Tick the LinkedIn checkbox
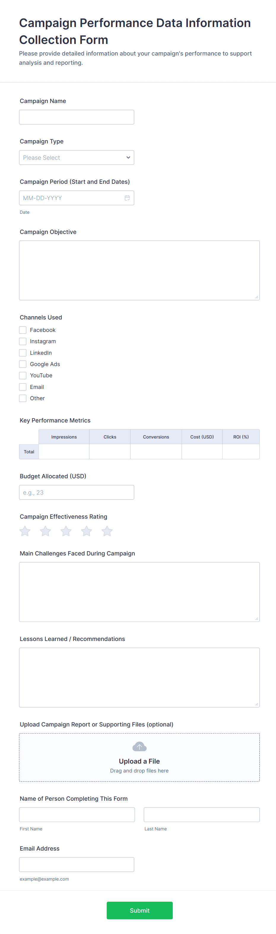The width and height of the screenshot is (276, 934). (x=23, y=353)
